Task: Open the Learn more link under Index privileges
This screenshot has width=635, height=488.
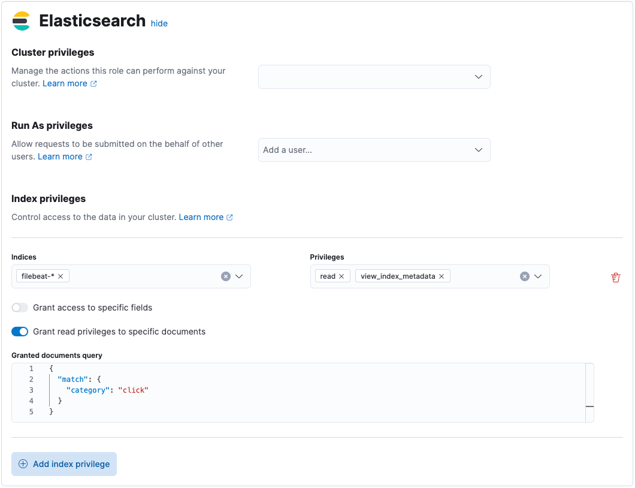Action: pyautogui.click(x=202, y=217)
